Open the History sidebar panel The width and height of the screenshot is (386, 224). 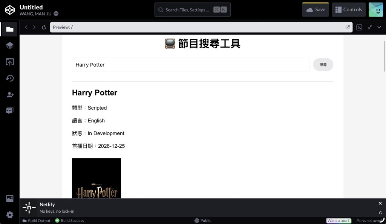click(9, 78)
